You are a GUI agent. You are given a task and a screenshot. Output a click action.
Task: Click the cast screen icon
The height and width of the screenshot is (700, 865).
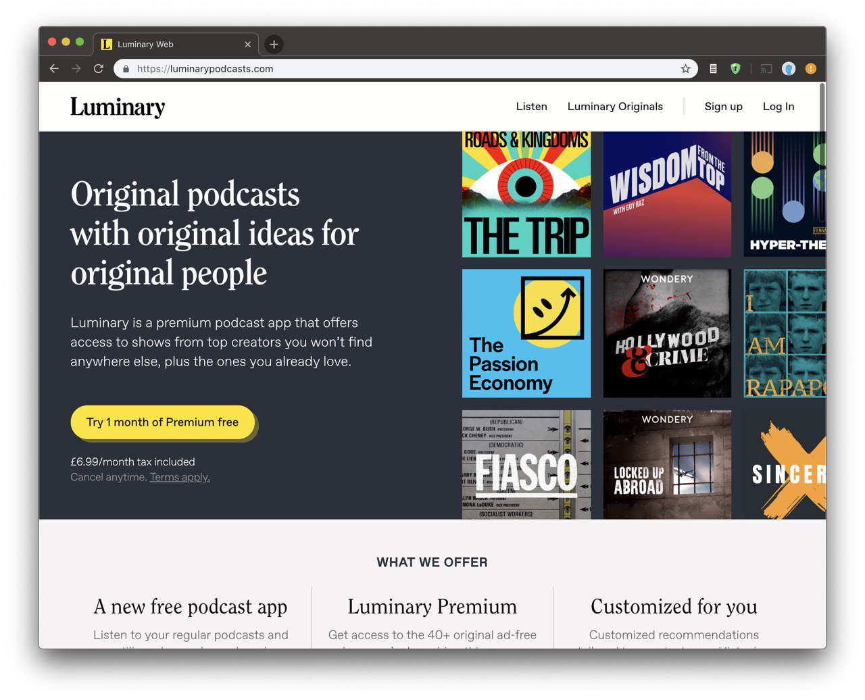tap(766, 69)
